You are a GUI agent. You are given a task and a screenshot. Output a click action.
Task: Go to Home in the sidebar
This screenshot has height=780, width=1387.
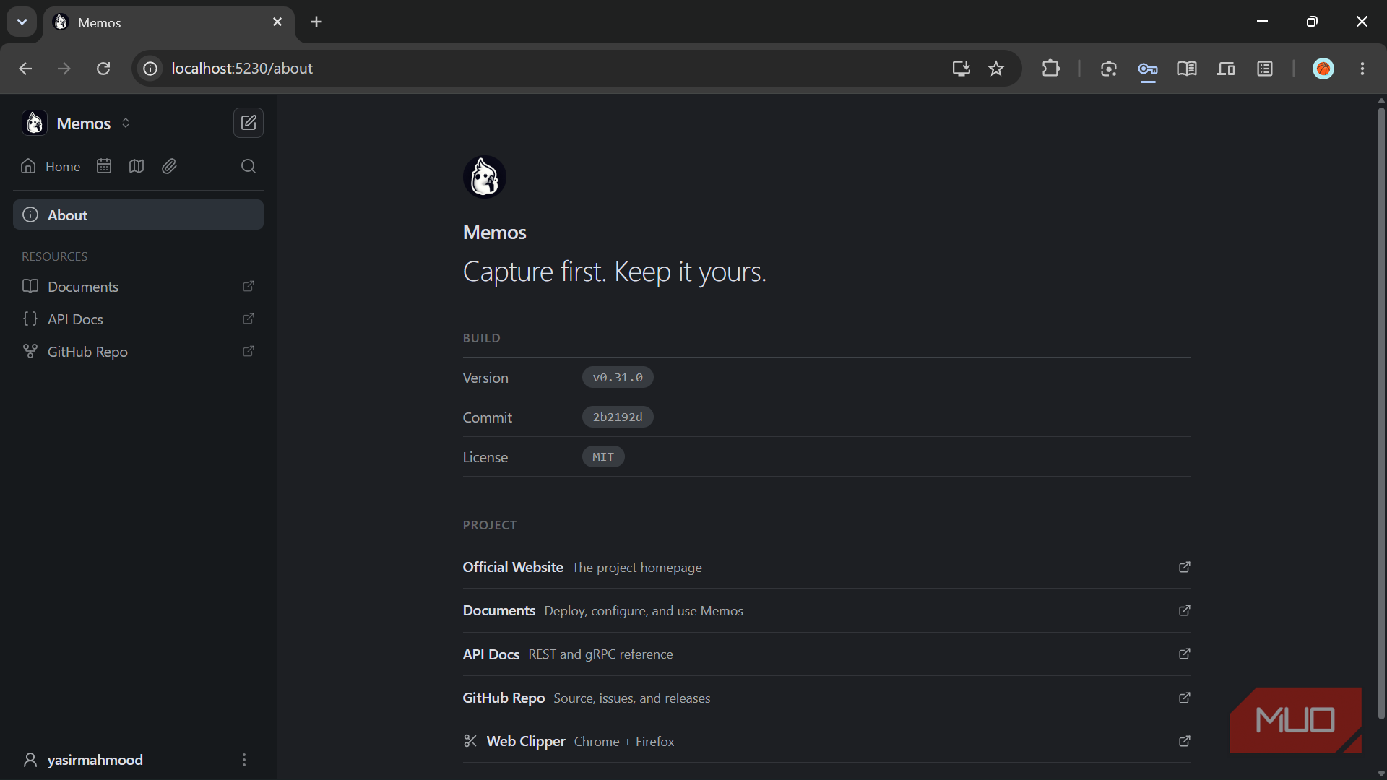(51, 166)
